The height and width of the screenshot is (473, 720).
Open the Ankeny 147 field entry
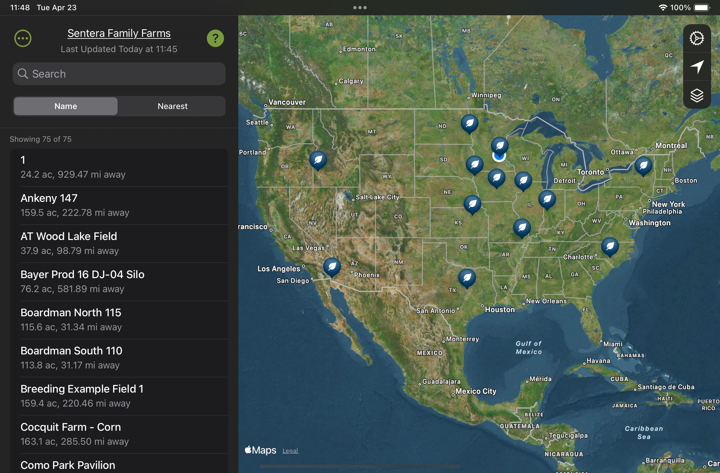click(x=119, y=205)
